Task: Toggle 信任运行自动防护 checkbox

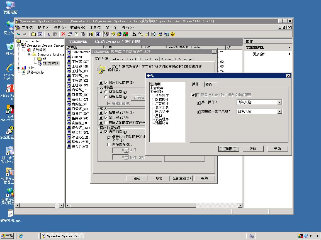Action: 109,138
